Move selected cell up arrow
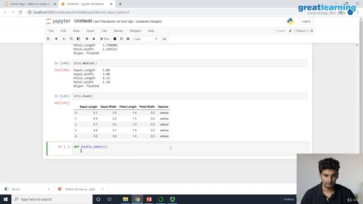The image size is (363, 204). click(87, 39)
